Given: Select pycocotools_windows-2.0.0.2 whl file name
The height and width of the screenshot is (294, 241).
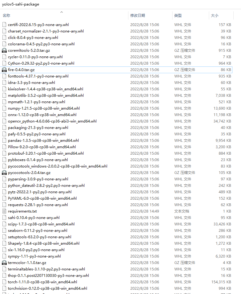Looking at the screenshot, I should pyautogui.click(x=58, y=166).
